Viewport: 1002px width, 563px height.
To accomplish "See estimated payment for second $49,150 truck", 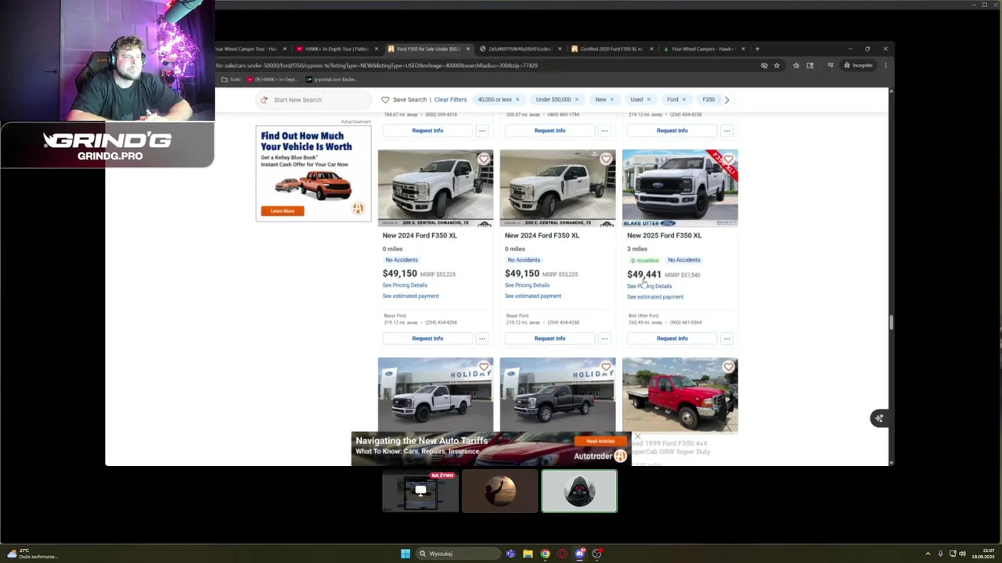I will coord(532,296).
